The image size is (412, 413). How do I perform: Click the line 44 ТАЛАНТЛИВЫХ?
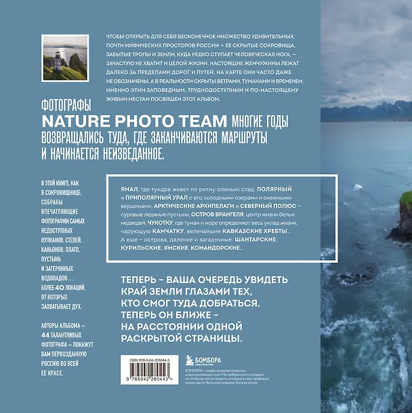(61, 335)
